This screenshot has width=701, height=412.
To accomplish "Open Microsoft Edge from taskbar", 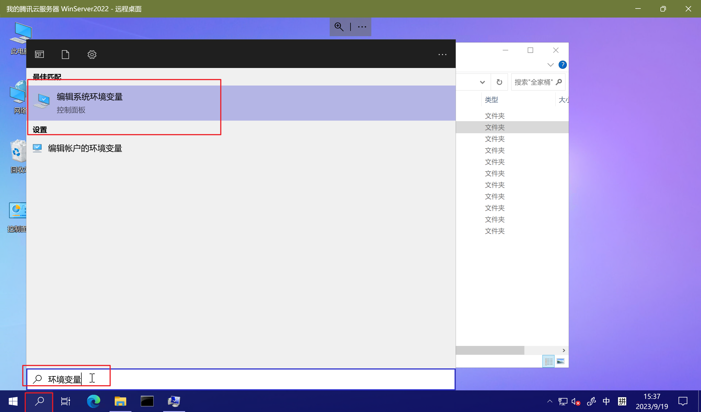I will (x=93, y=401).
